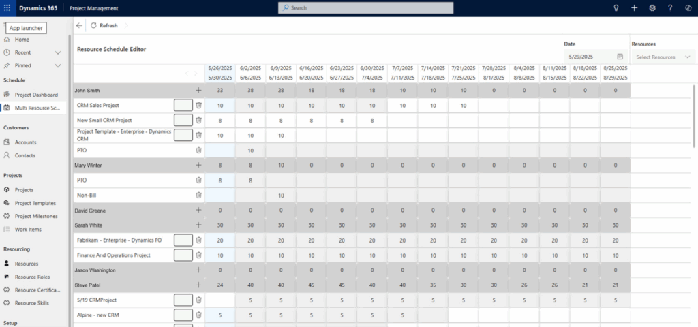Click the global Search box
Viewport: 698px width, 327px height.
[366, 7]
